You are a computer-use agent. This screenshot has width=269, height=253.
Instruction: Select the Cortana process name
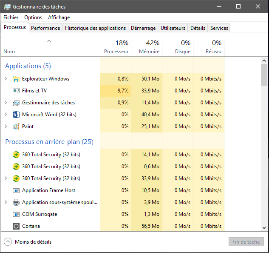31,226
